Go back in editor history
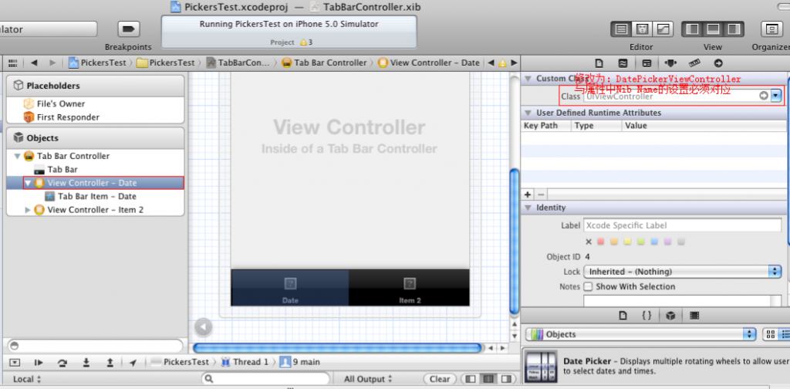The width and height of the screenshot is (790, 389). tap(34, 63)
